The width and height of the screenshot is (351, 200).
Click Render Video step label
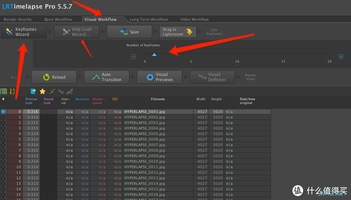coord(250,77)
